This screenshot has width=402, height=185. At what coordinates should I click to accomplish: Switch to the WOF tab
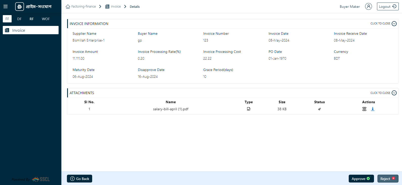pos(46,19)
